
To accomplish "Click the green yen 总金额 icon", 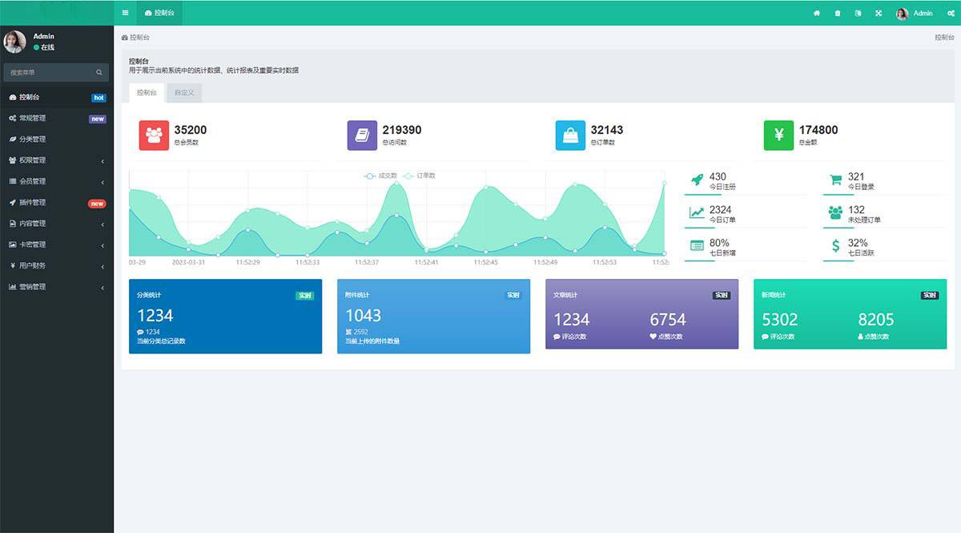I will coord(778,135).
